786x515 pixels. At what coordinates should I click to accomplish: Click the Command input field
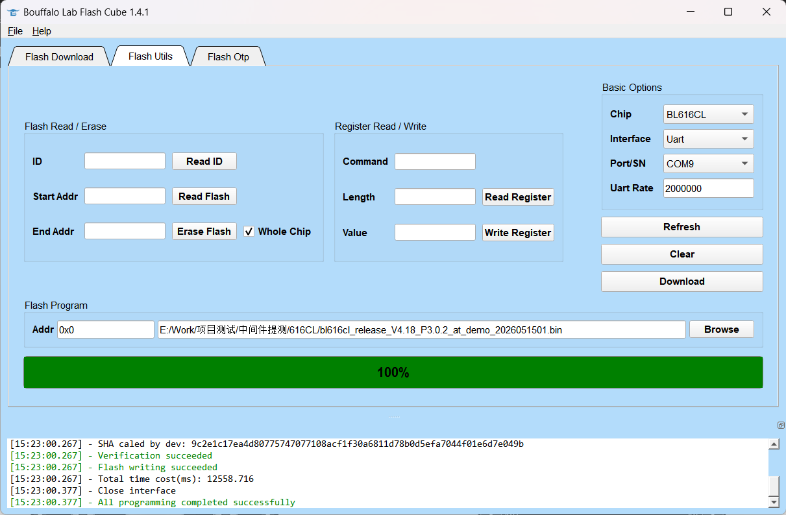pyautogui.click(x=435, y=162)
